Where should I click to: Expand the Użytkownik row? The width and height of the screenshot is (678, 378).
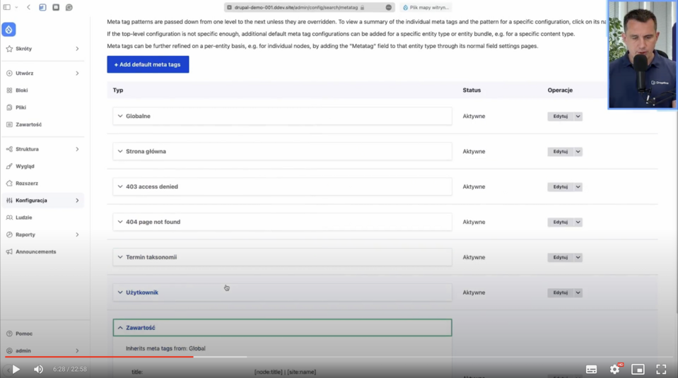click(282, 293)
